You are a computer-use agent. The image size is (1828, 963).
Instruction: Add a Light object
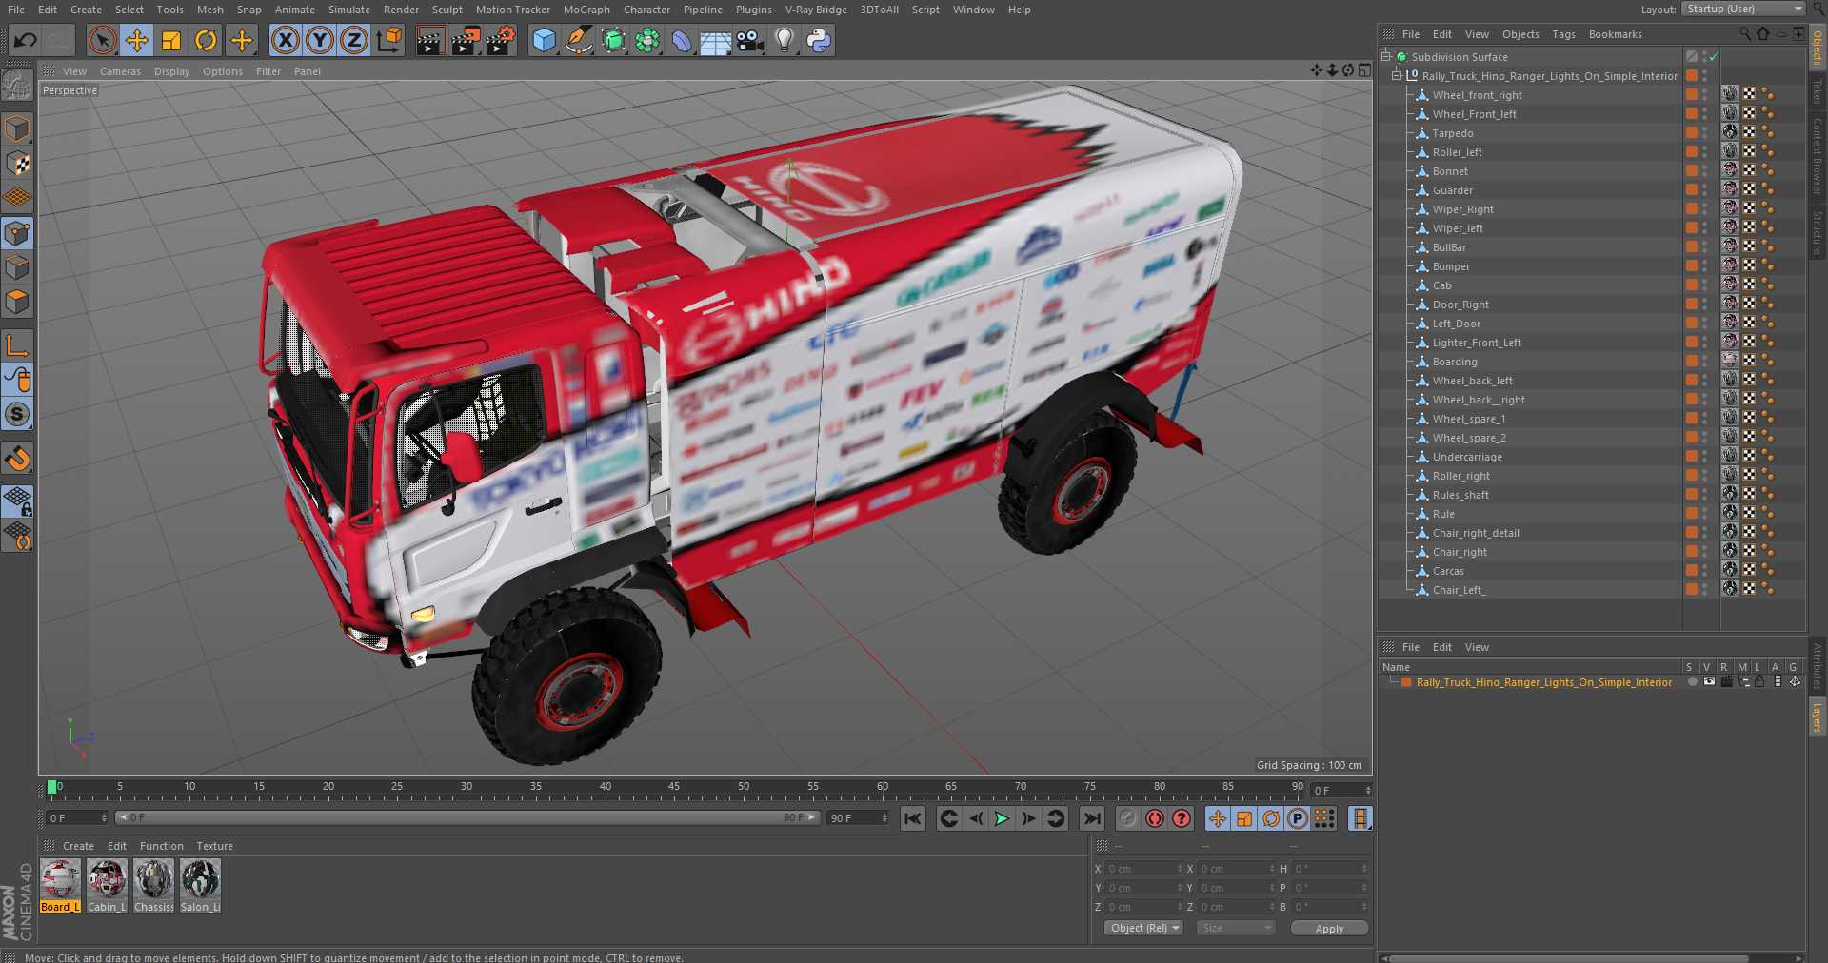[785, 40]
